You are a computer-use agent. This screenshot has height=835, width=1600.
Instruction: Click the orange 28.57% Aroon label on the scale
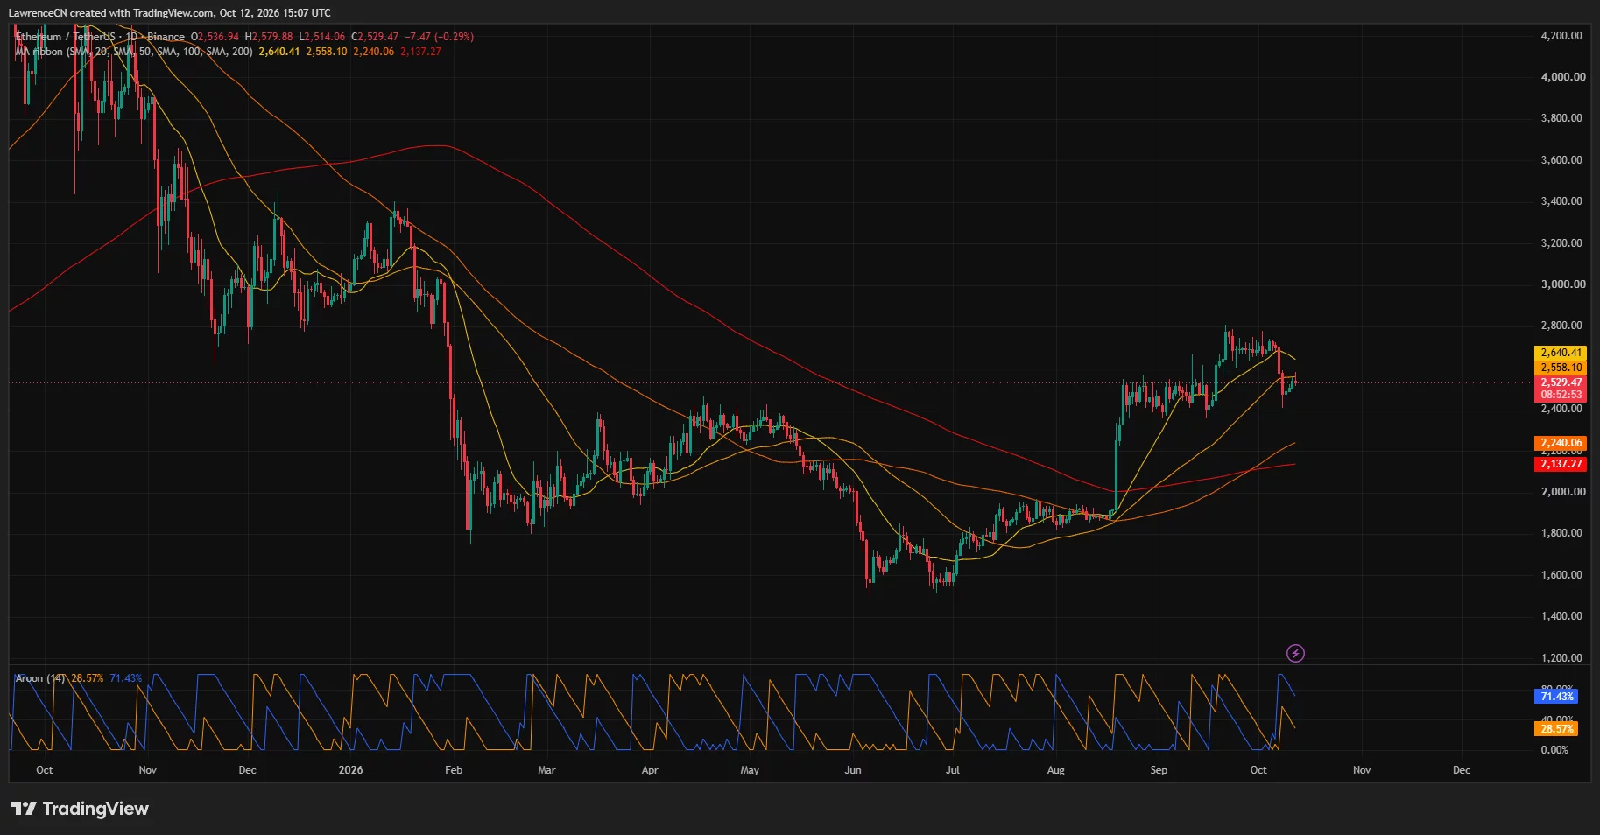click(1556, 729)
